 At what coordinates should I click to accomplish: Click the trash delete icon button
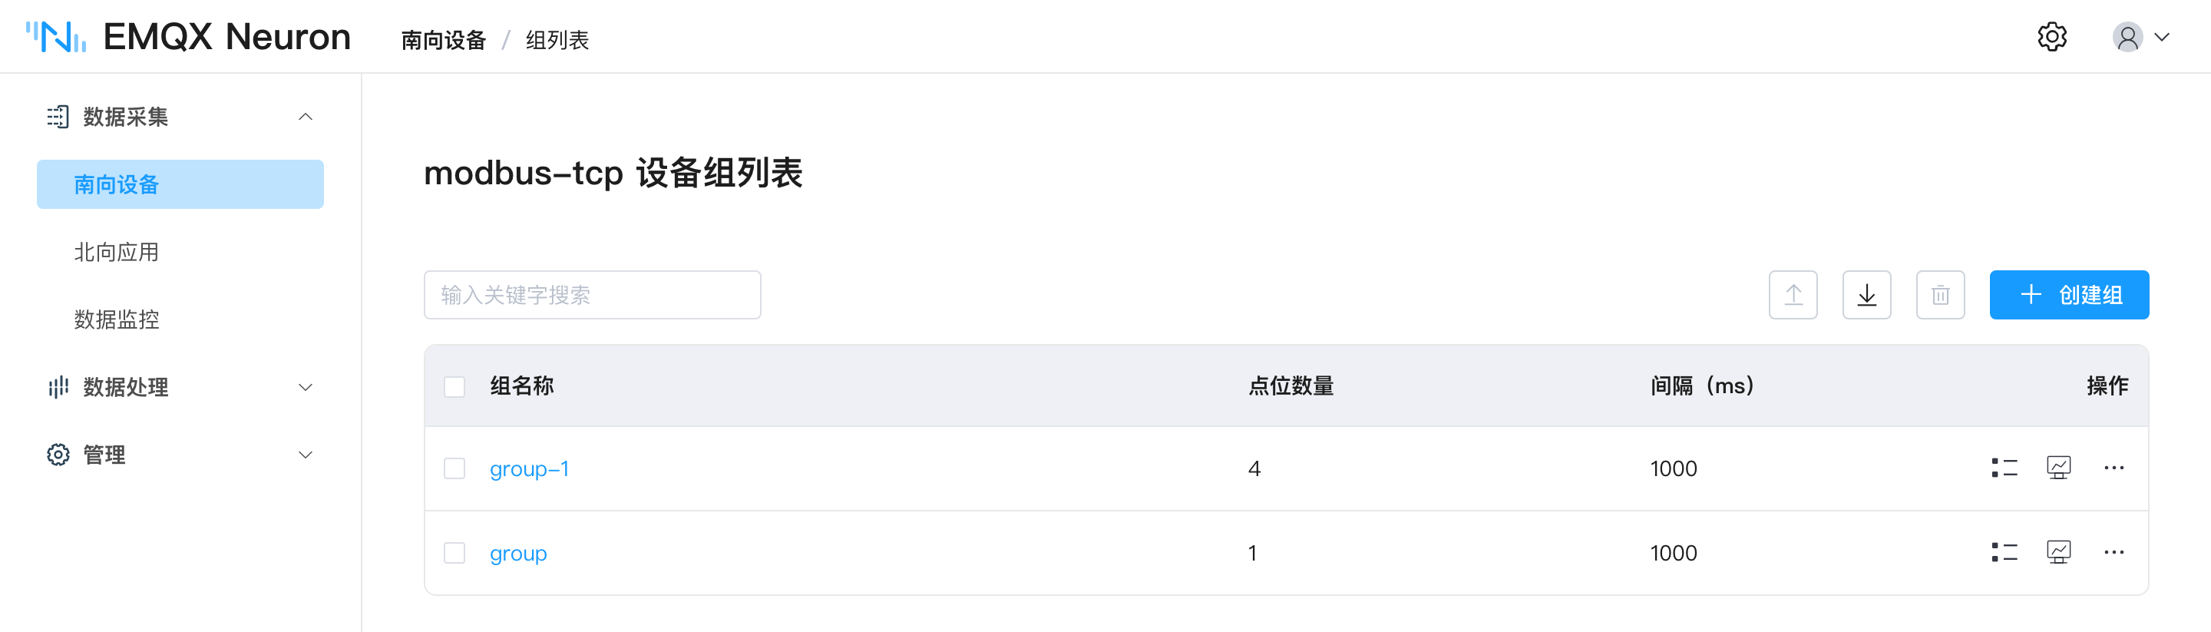[x=1941, y=295]
